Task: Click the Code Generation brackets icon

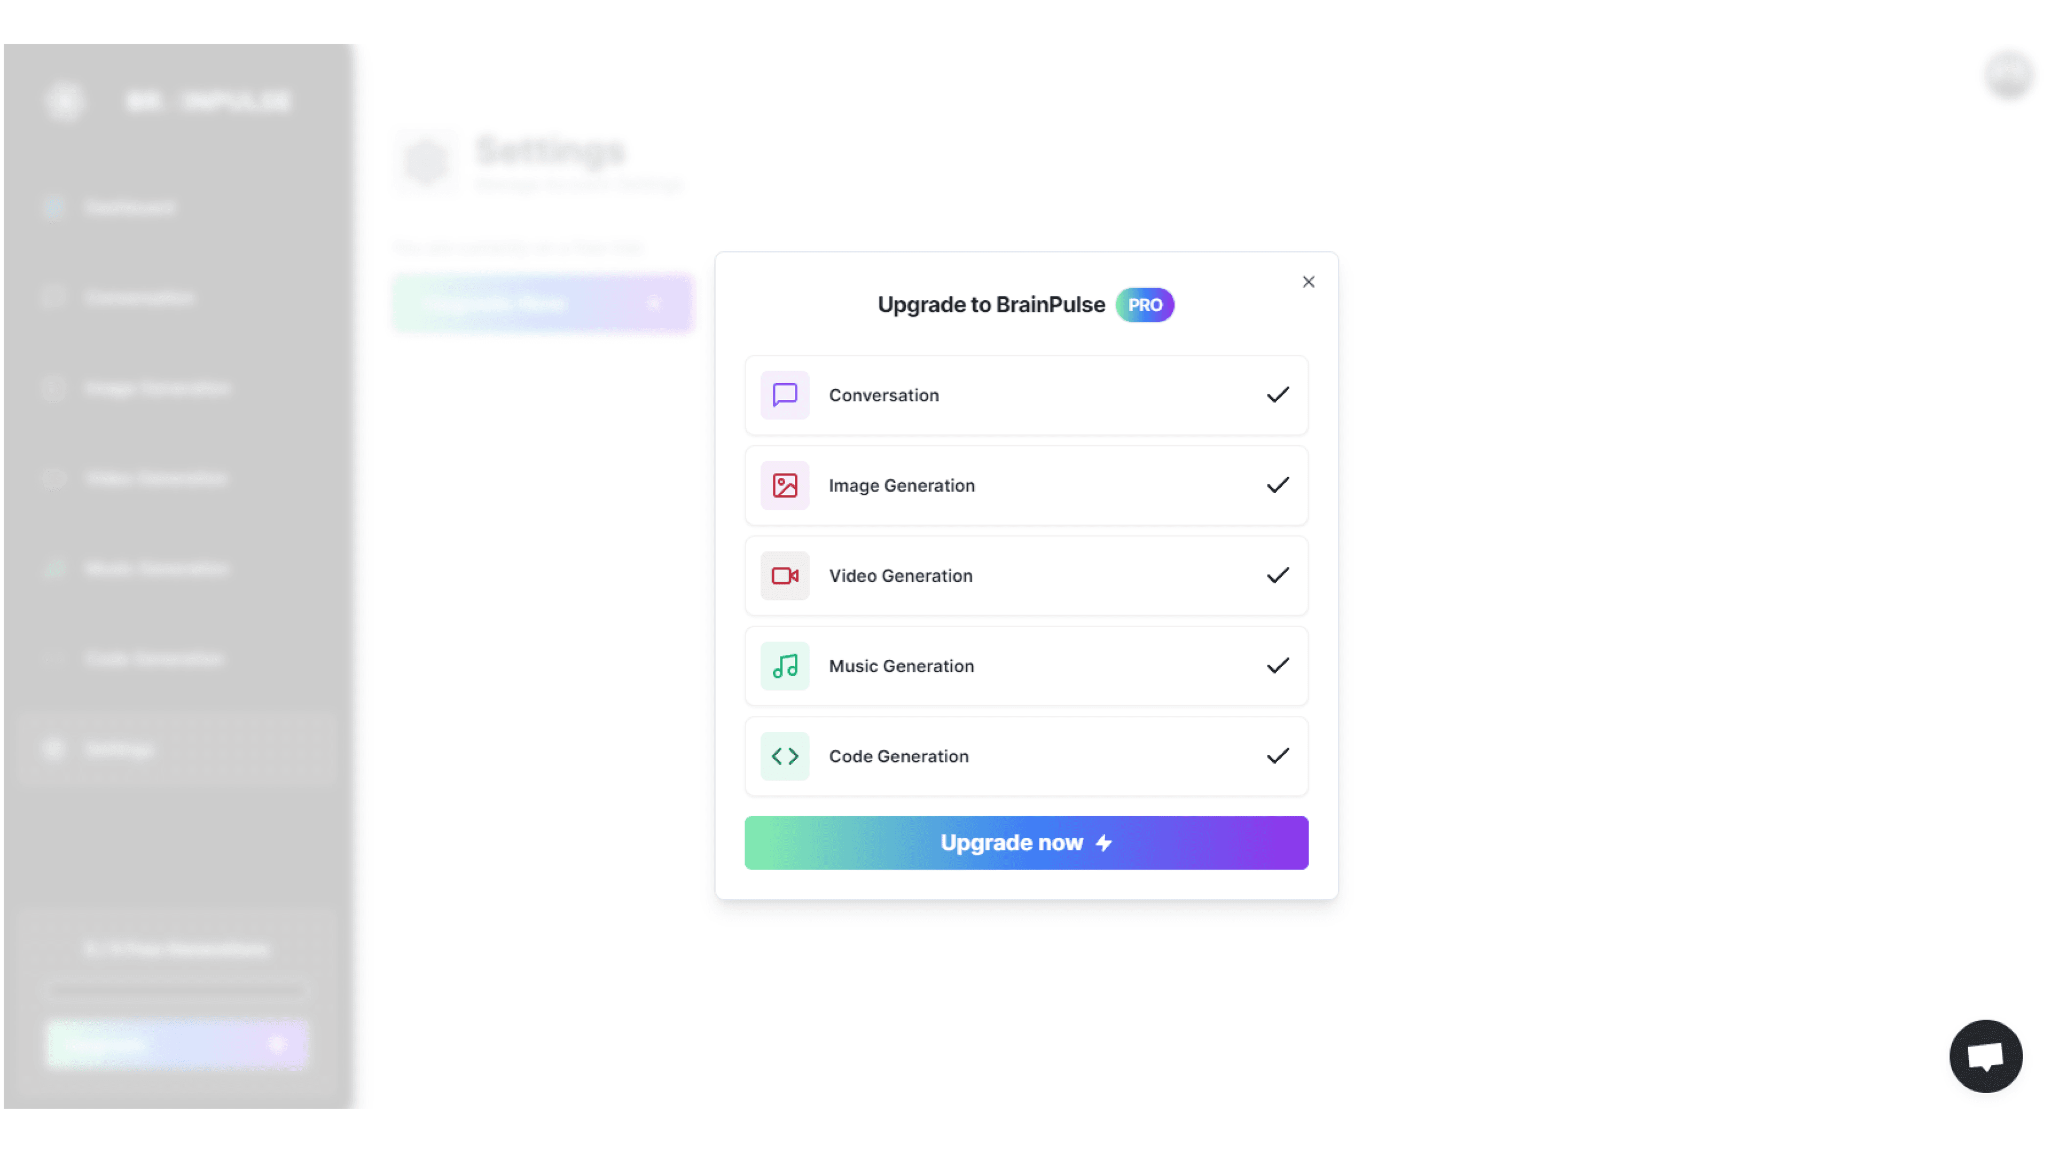Action: (x=784, y=756)
